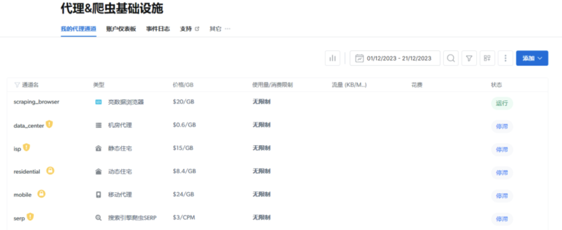The height and width of the screenshot is (230, 562).
Task: Click the 价格/GB column header
Action: coord(183,85)
